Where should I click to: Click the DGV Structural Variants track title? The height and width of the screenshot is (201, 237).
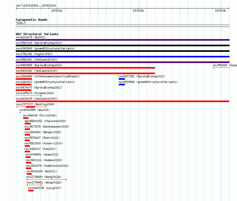click(x=37, y=34)
